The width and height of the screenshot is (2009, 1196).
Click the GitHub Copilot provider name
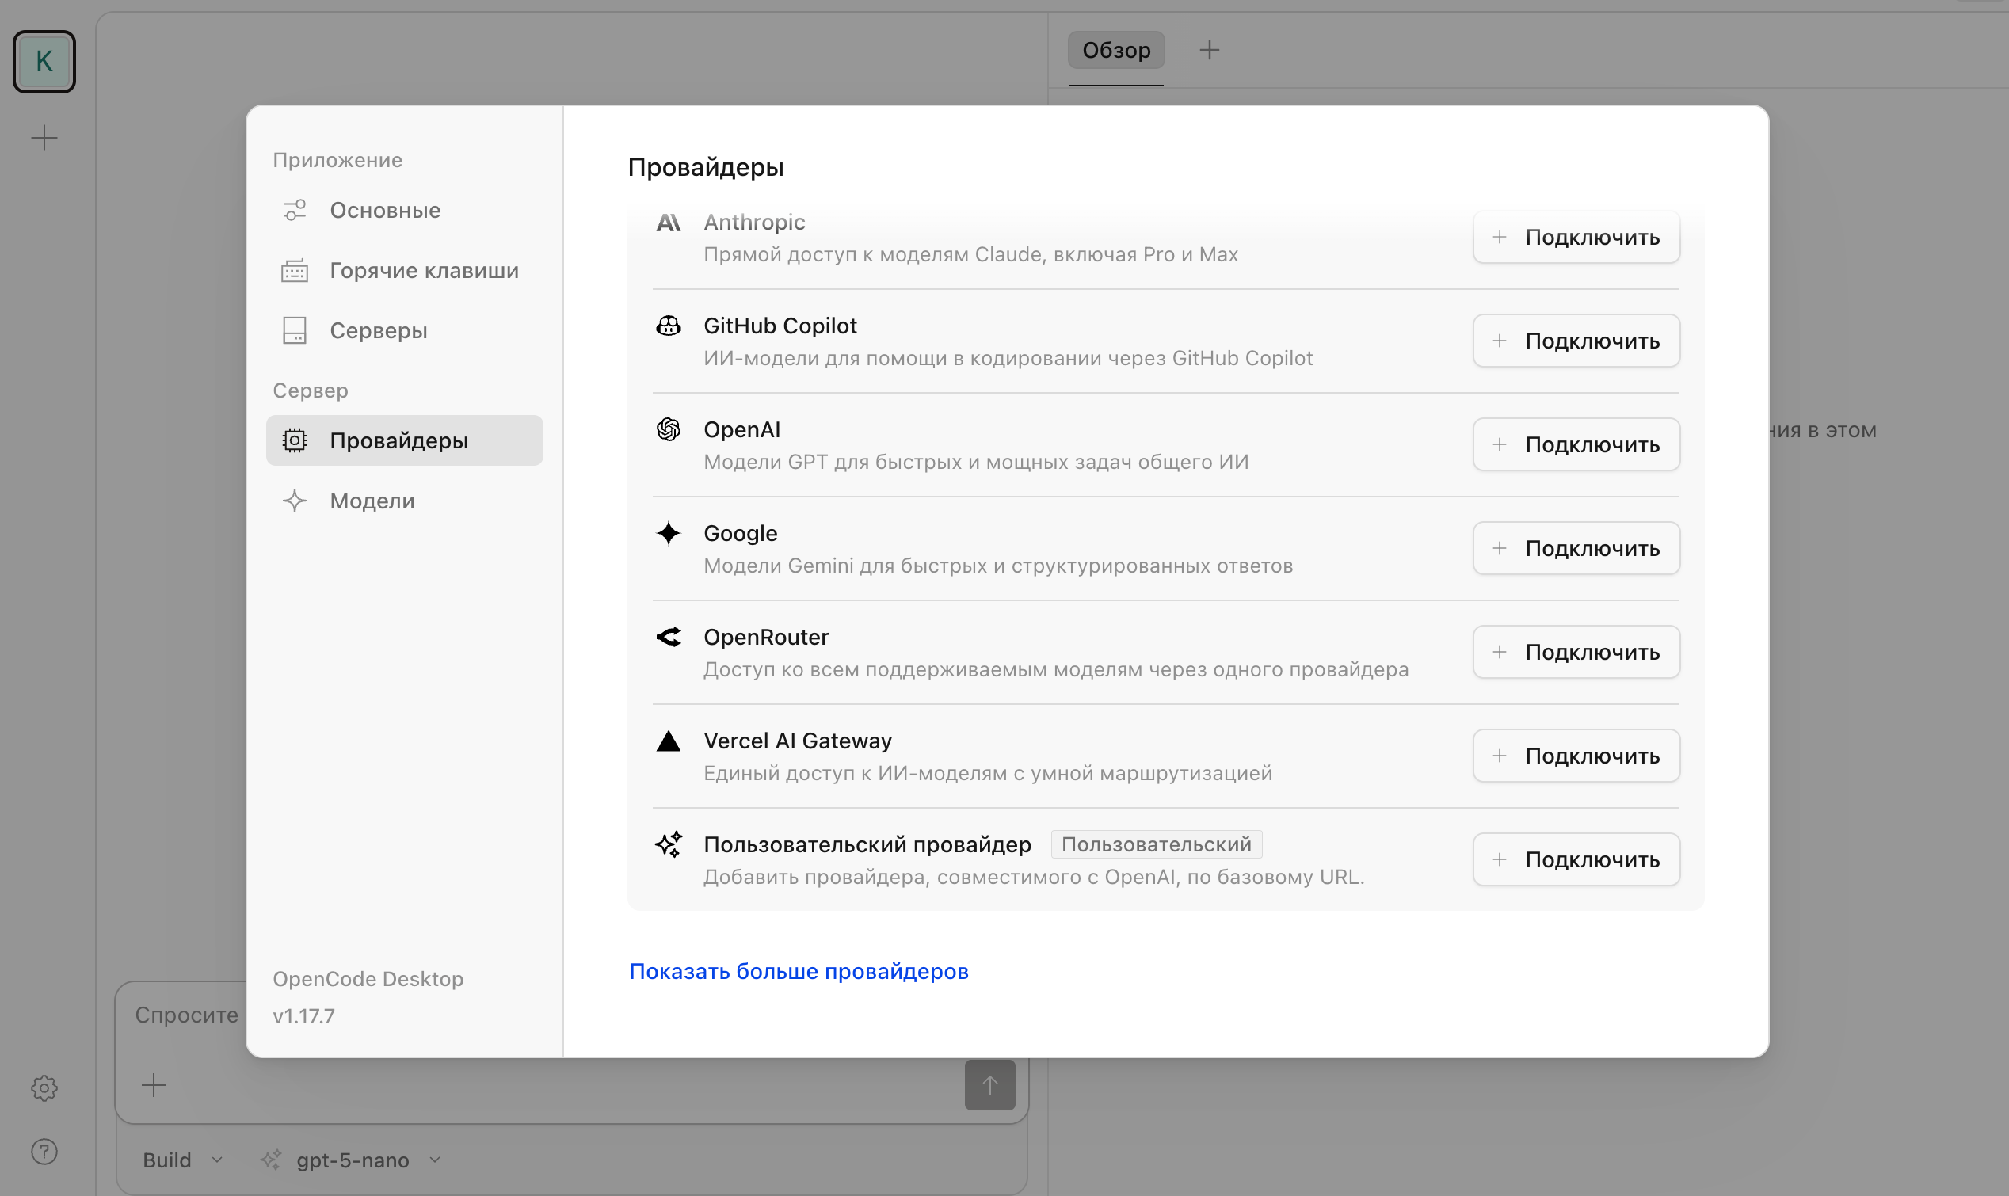pyautogui.click(x=780, y=326)
